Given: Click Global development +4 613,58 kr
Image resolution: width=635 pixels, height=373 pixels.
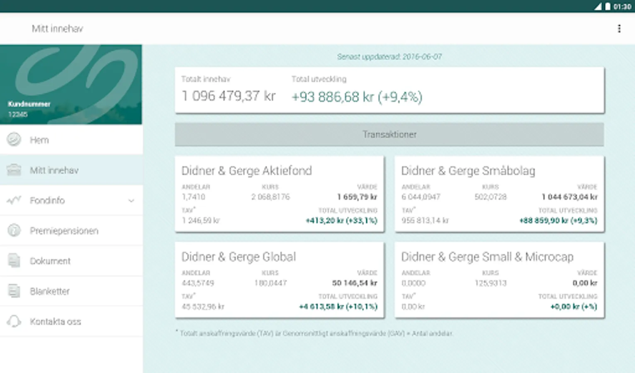Looking at the screenshot, I should pos(338,307).
